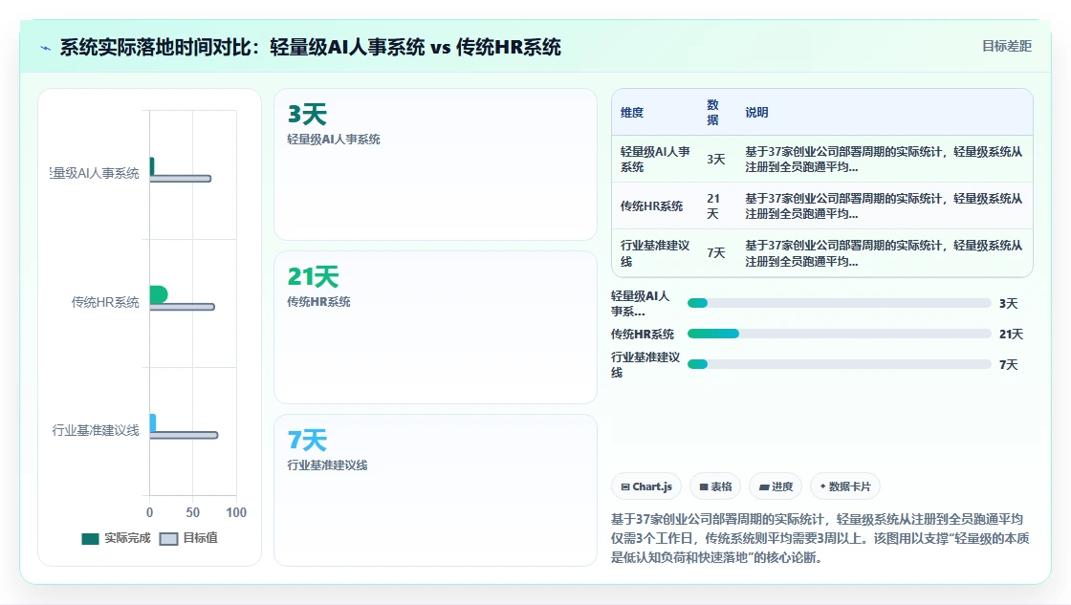Click the 行业基准建议线 chart axis label

point(96,430)
